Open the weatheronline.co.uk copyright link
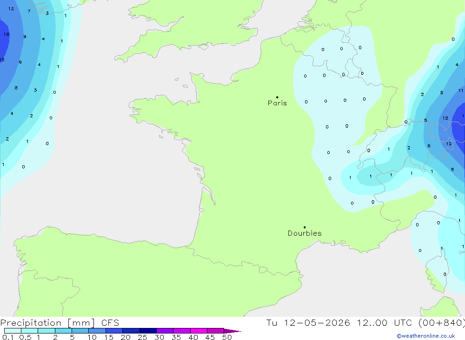 pyautogui.click(x=426, y=336)
